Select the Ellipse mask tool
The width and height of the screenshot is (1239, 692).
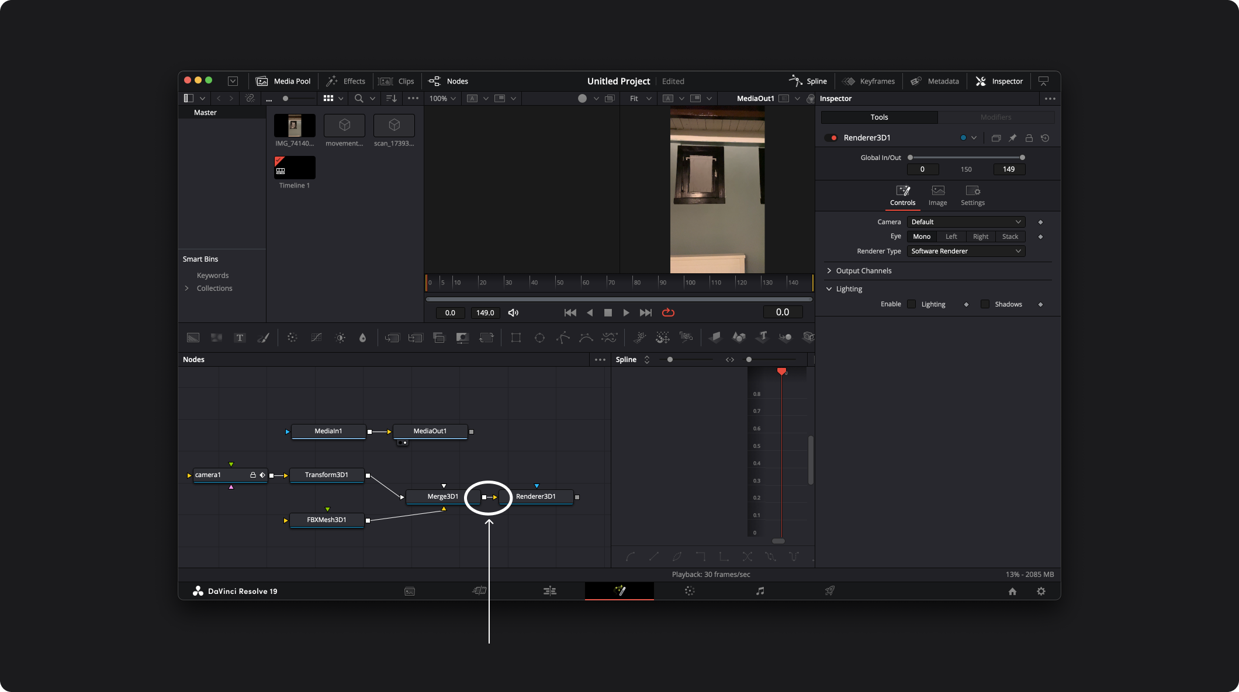539,338
